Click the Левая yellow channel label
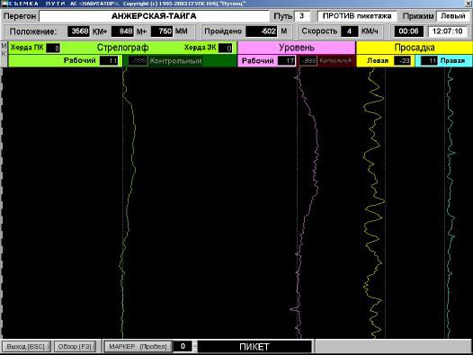Screen dimensions: 473x355 coord(378,60)
